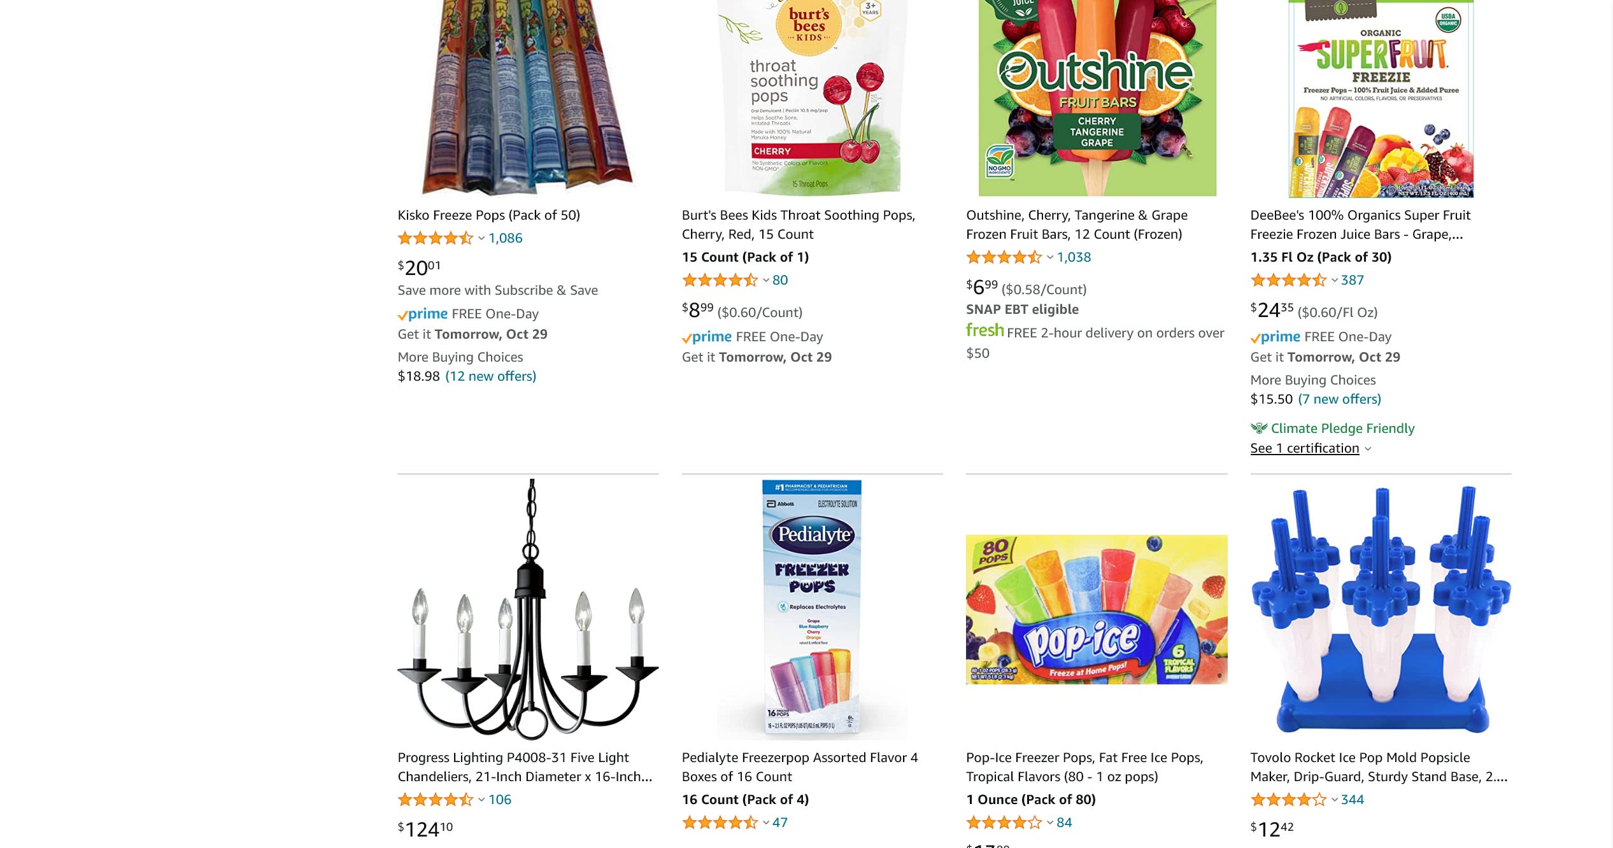The image size is (1613, 848).
Task: Click Tovolo Rocket Ice Pop star rating
Action: (1288, 800)
